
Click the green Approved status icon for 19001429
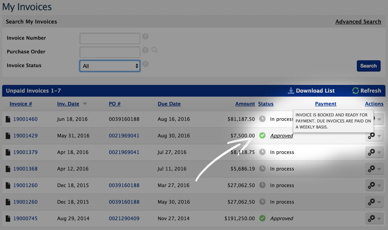(x=262, y=136)
